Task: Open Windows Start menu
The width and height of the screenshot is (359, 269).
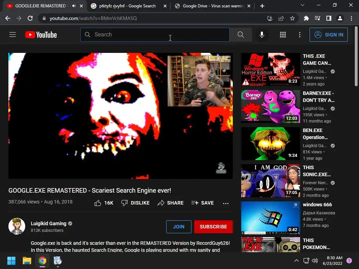Action: coord(11,261)
